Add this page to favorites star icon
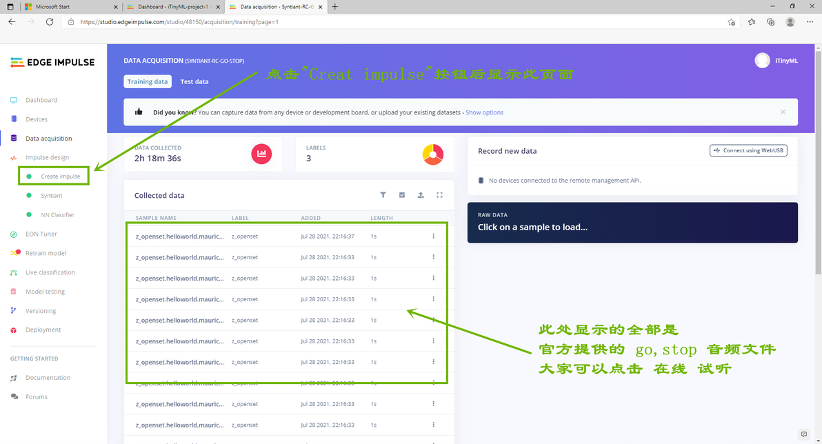The width and height of the screenshot is (822, 444). tap(731, 22)
